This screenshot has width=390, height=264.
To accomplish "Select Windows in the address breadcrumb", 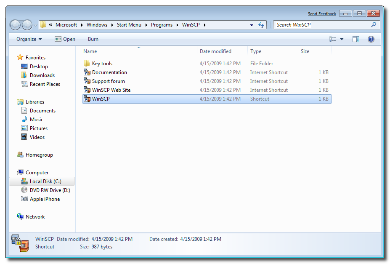I will point(97,25).
